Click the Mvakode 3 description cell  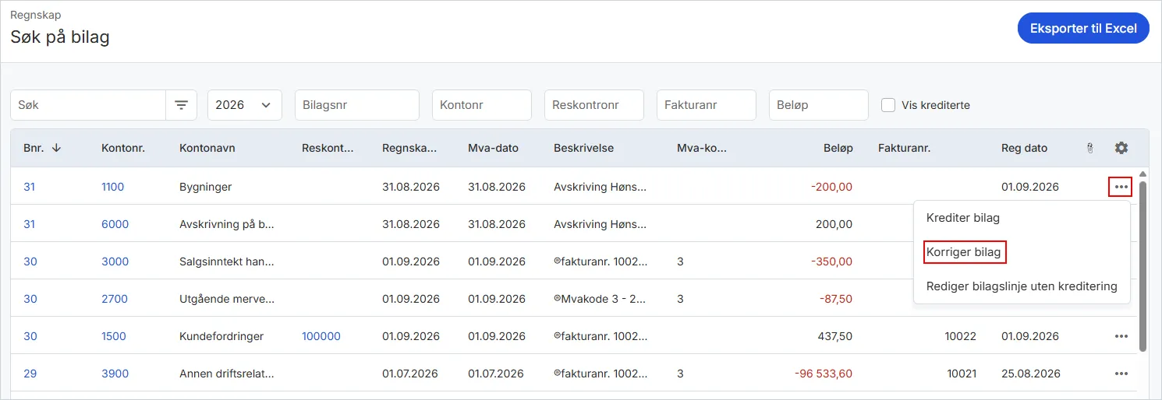tap(600, 299)
